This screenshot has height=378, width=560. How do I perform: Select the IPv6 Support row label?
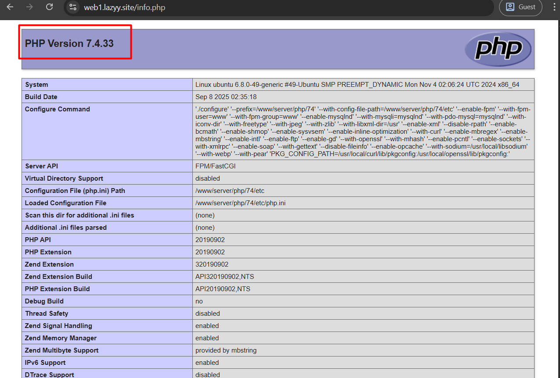tap(45, 363)
